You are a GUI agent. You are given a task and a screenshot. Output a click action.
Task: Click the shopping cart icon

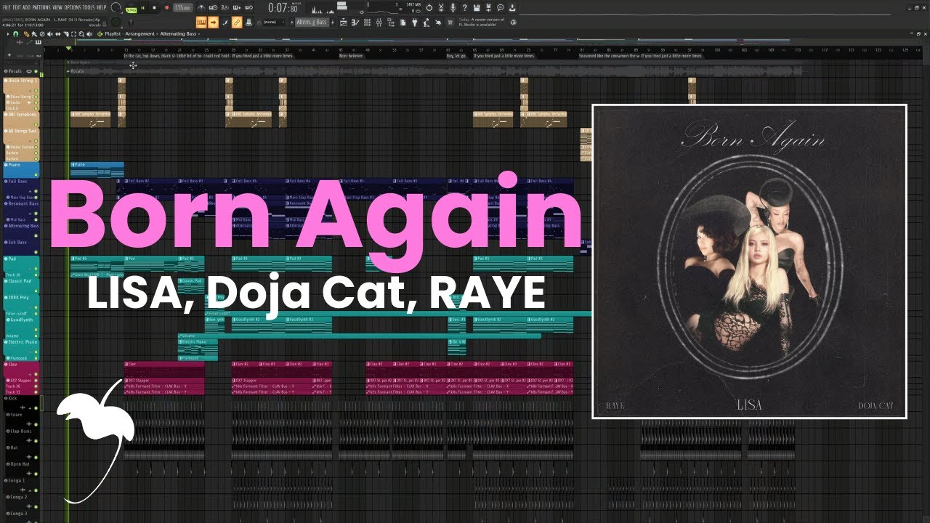(x=450, y=23)
